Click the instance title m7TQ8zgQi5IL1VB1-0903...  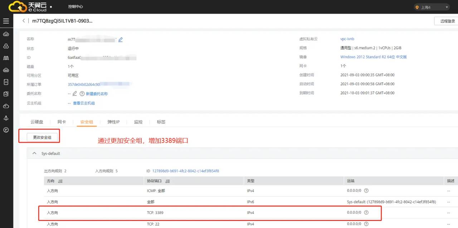click(62, 21)
